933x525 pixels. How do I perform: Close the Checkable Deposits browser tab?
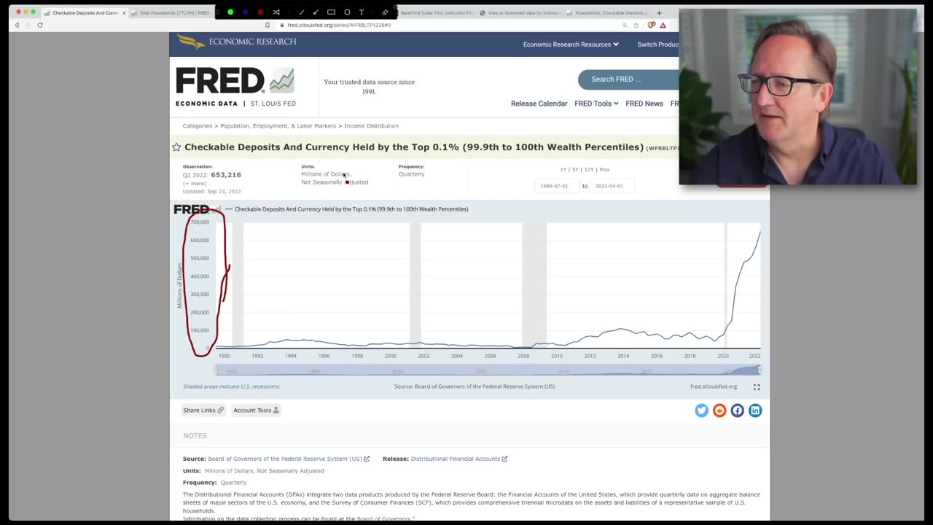pos(124,13)
